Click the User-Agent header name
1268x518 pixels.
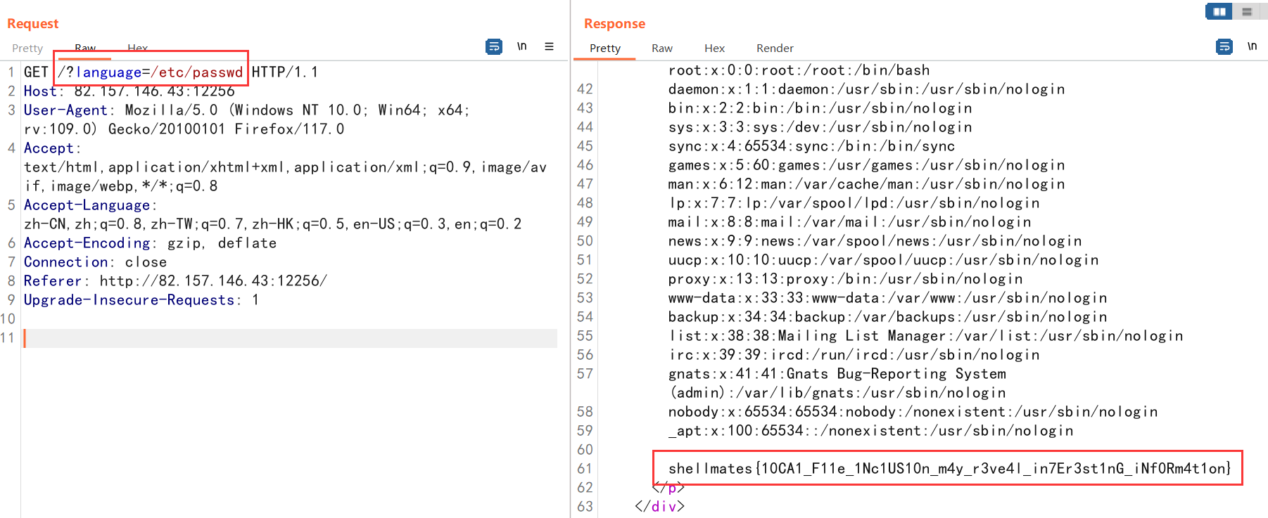pos(65,110)
